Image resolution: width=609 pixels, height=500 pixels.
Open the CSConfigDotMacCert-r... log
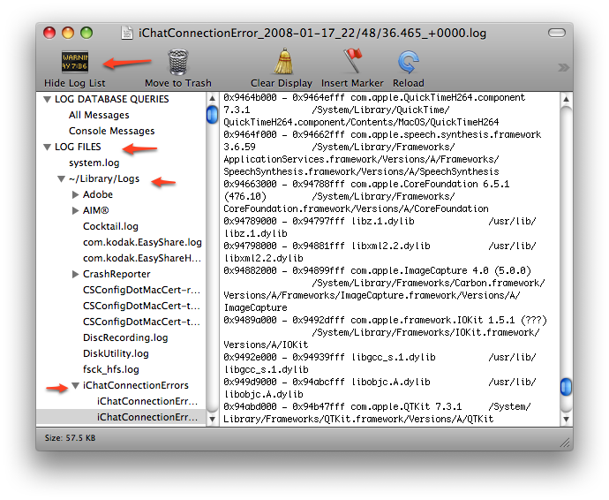click(141, 290)
